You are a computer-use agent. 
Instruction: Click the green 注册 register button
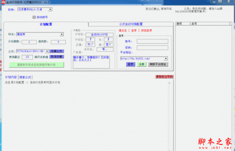[141, 64]
